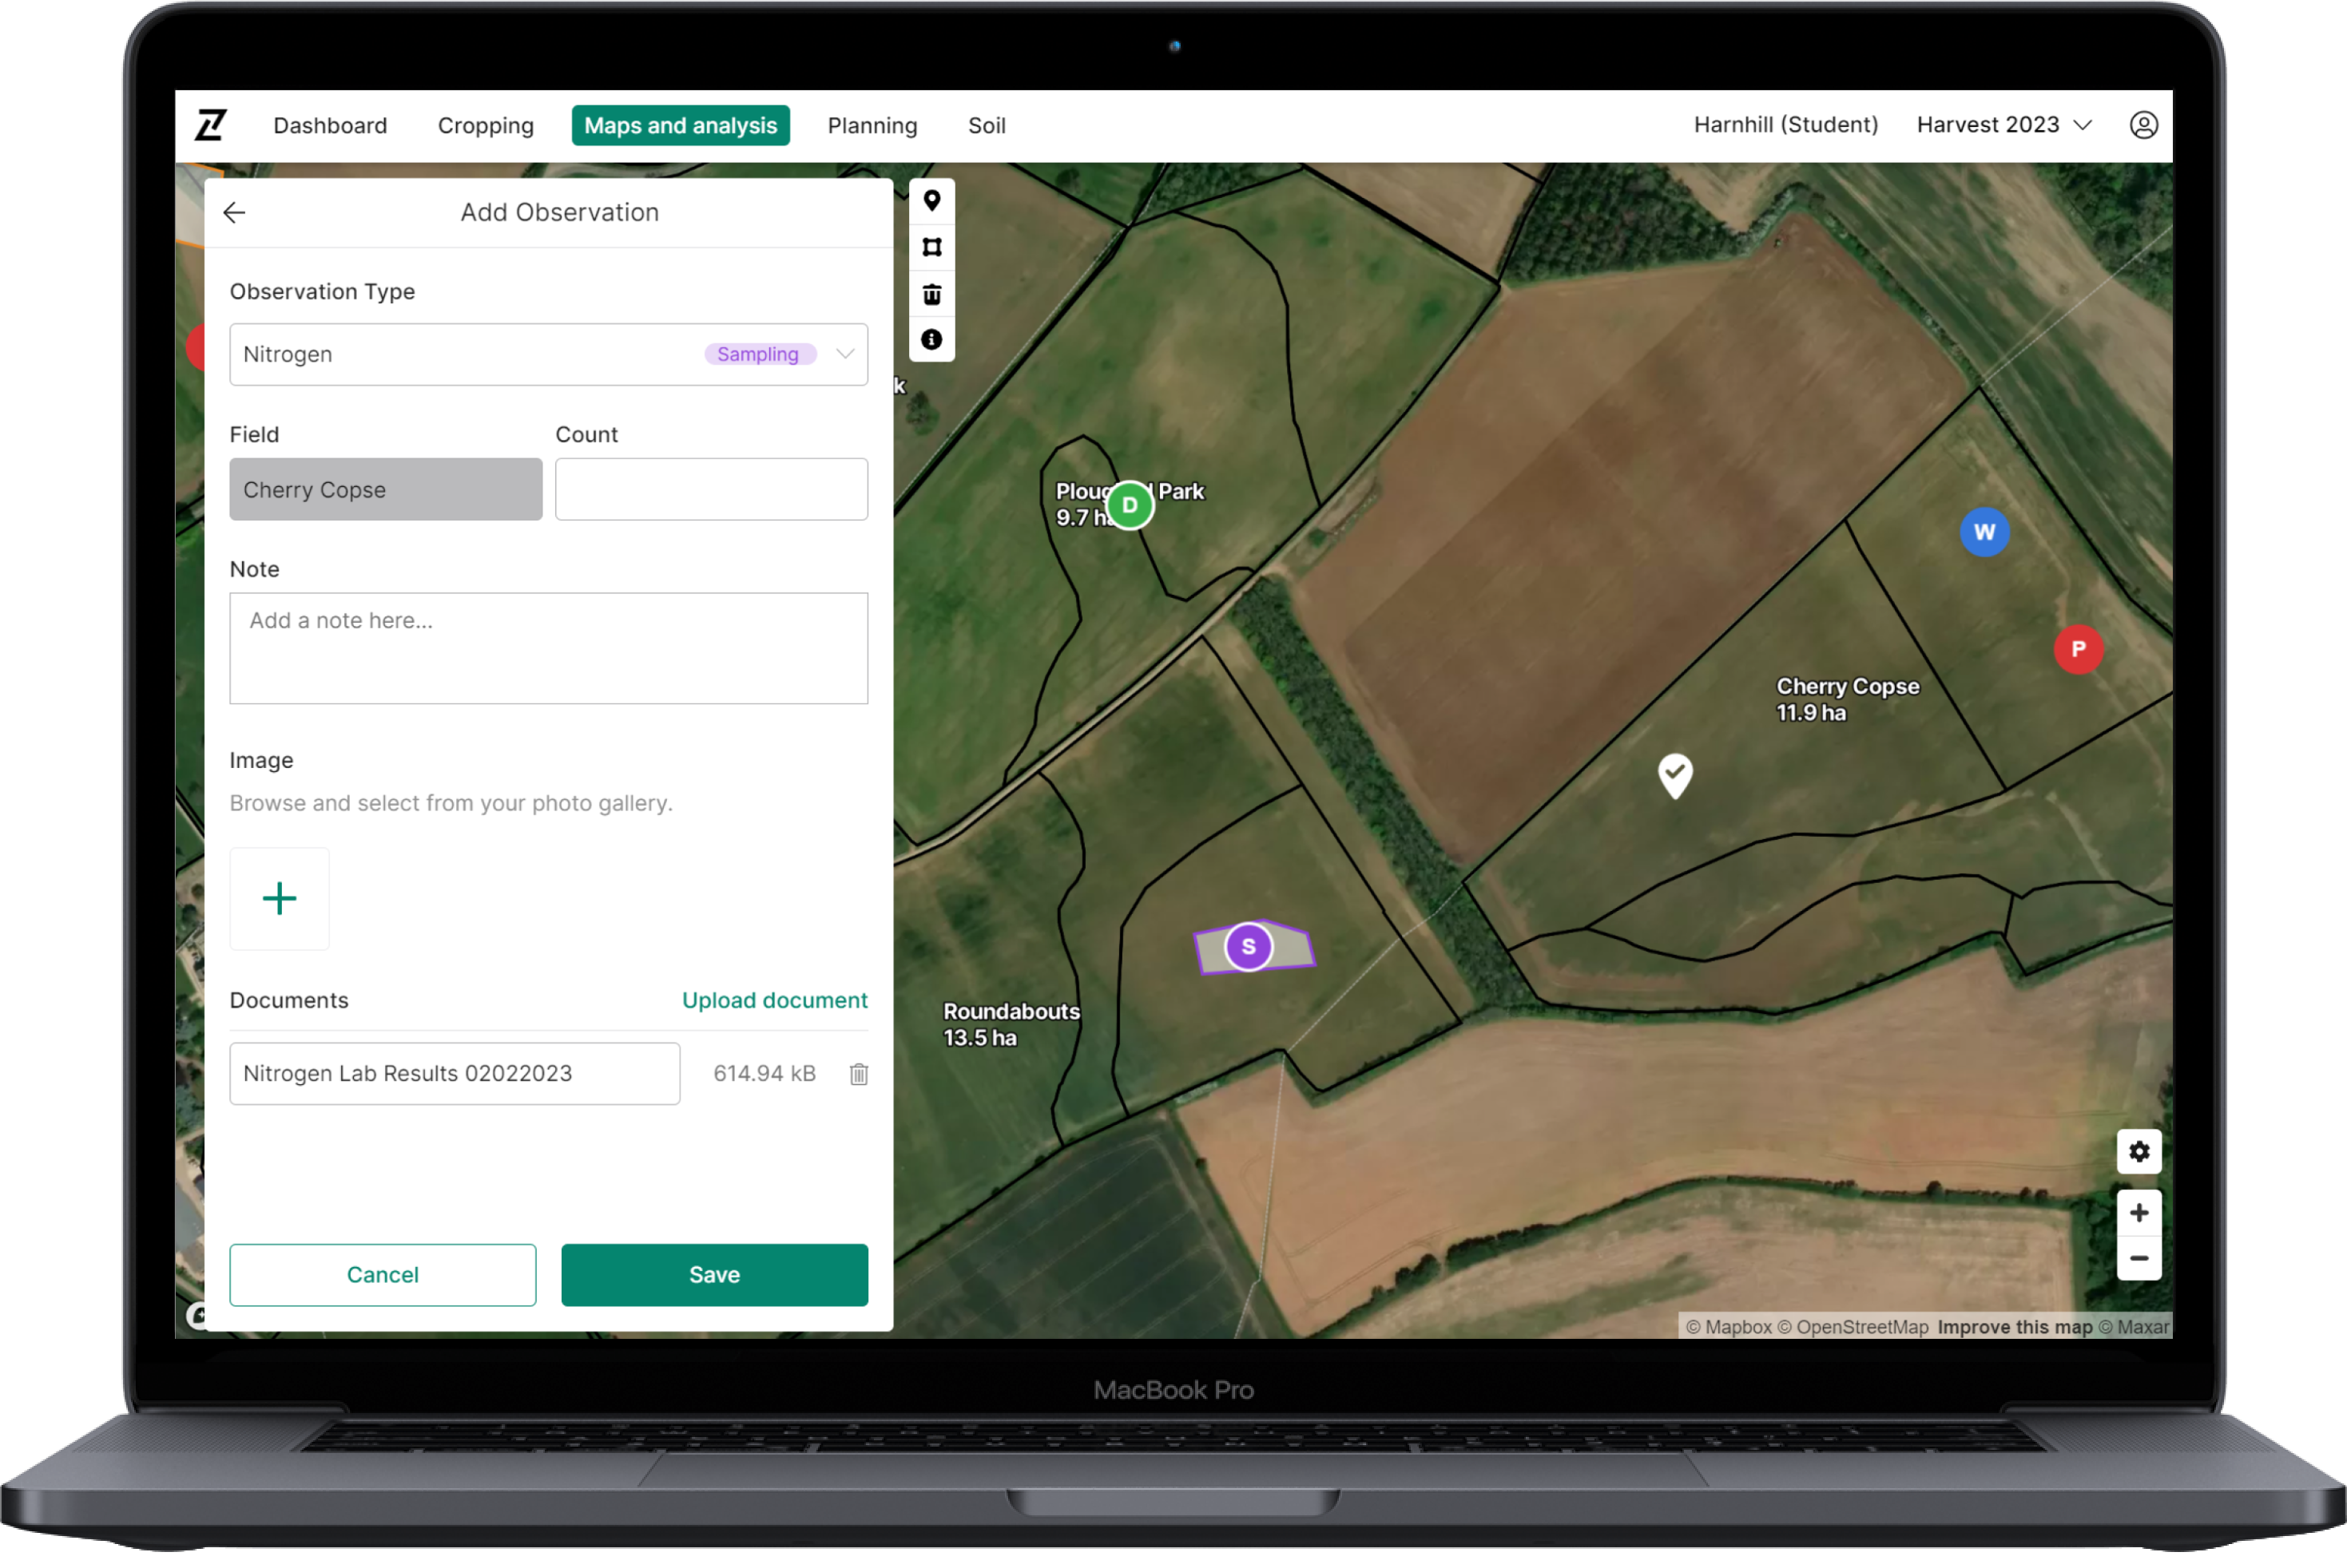Image resolution: width=2347 pixels, height=1568 pixels.
Task: Open the Observation Type dropdown
Action: coord(548,354)
